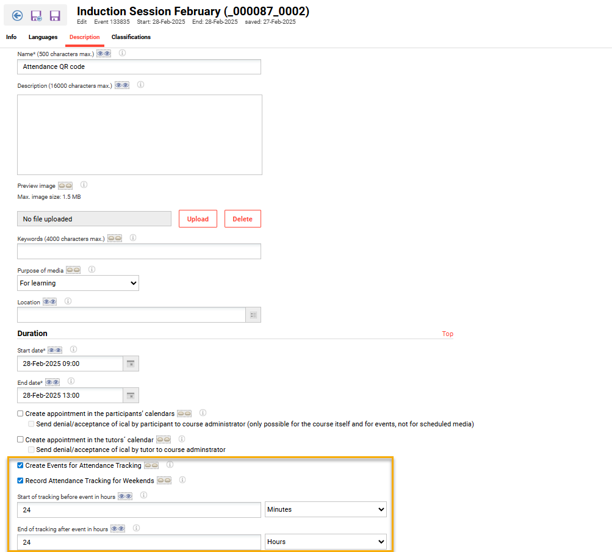Toggle eye visibility icon next to Name label
Image resolution: width=612 pixels, height=552 pixels.
coord(104,54)
